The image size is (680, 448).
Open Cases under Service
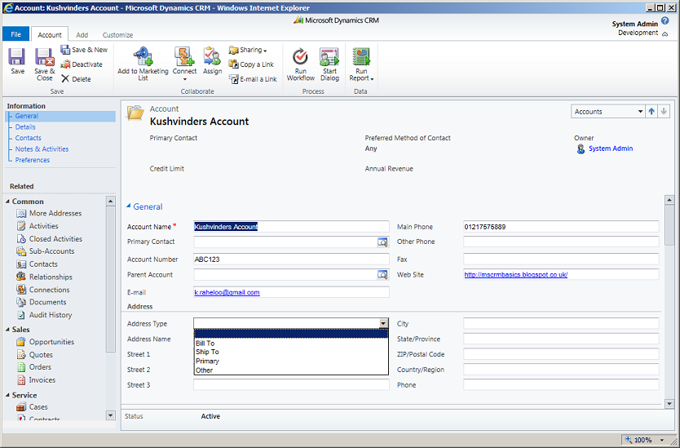32,406
